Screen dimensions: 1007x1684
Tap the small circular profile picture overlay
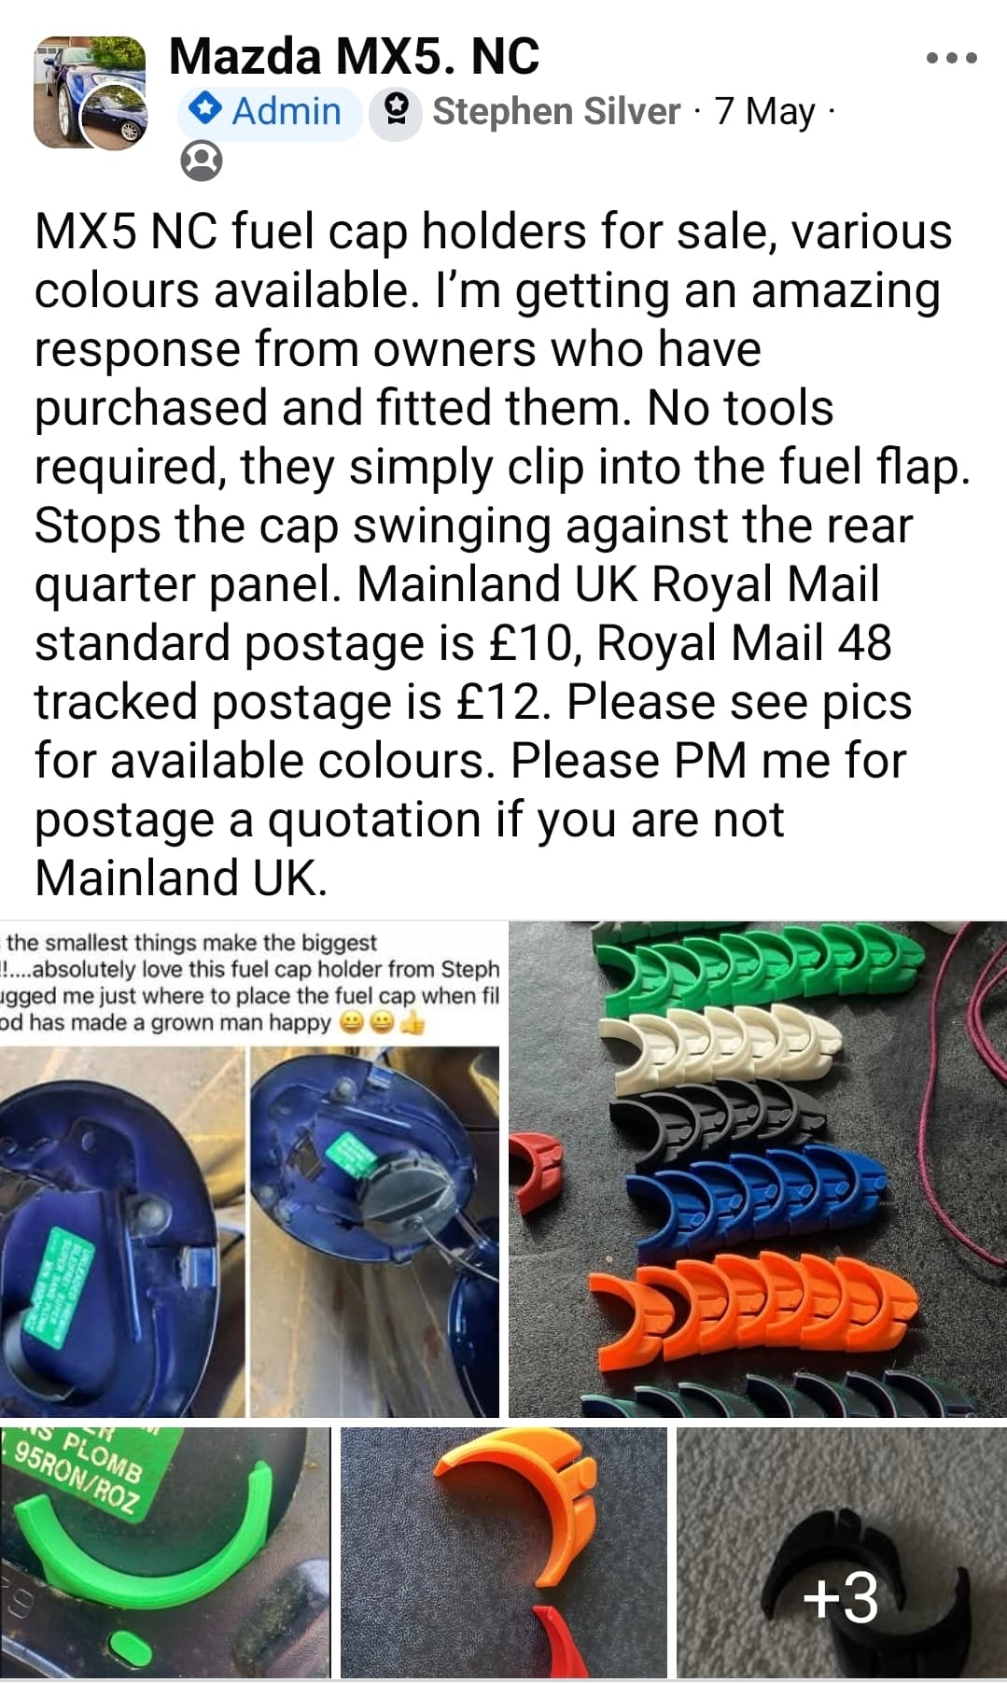click(x=116, y=117)
